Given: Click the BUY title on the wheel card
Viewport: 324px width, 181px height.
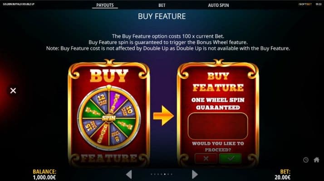Looking at the screenshot, I should point(109,76).
